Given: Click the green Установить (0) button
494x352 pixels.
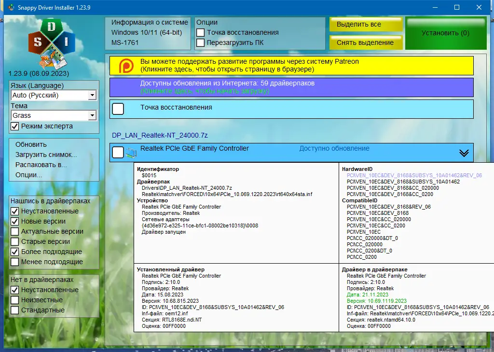Looking at the screenshot, I should [446, 33].
